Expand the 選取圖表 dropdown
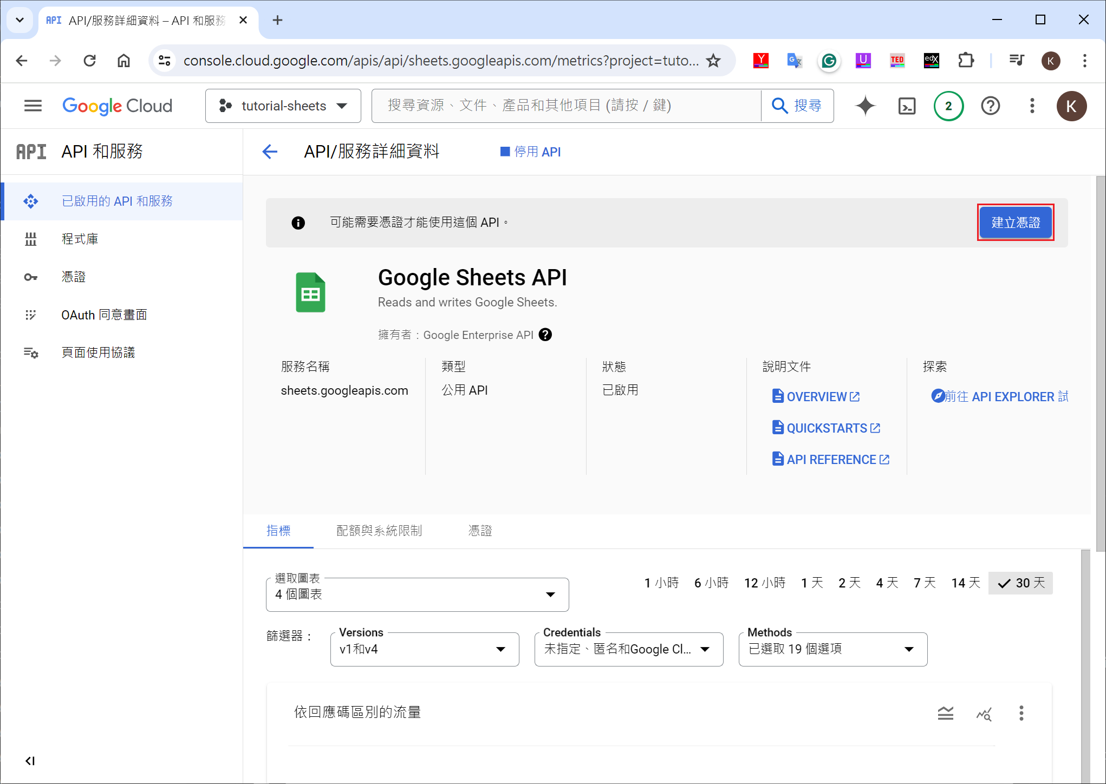The image size is (1106, 784). [x=417, y=594]
